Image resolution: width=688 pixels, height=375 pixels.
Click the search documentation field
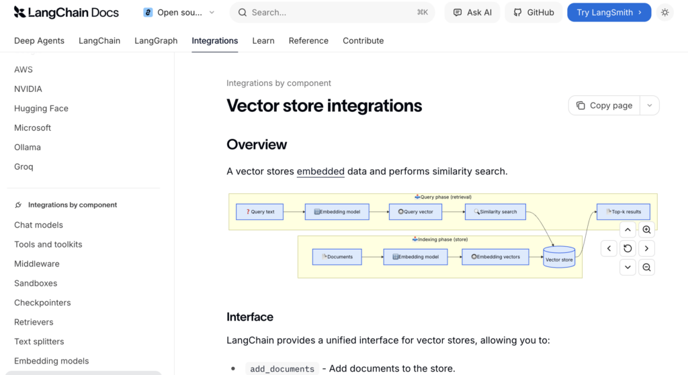click(x=333, y=12)
